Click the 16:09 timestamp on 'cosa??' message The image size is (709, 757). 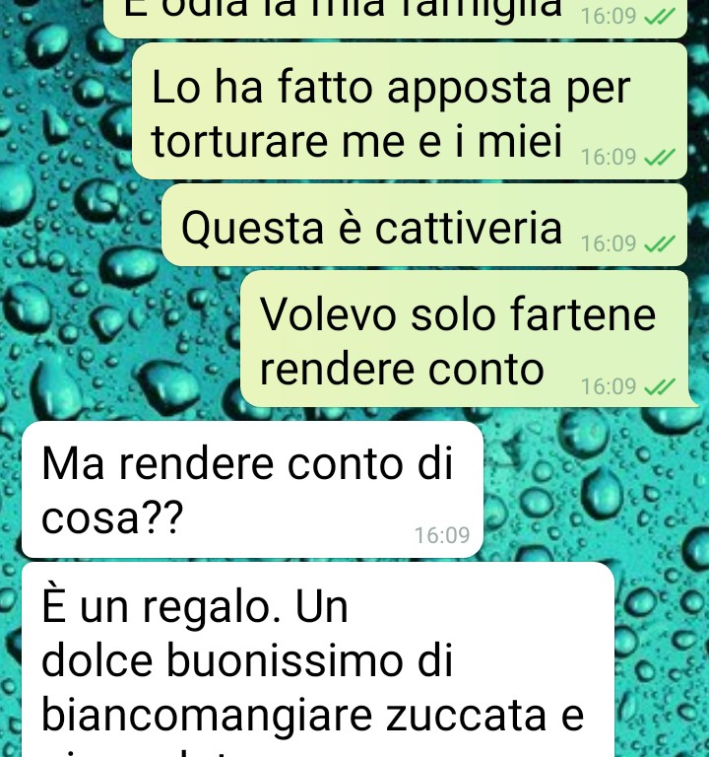(x=442, y=535)
